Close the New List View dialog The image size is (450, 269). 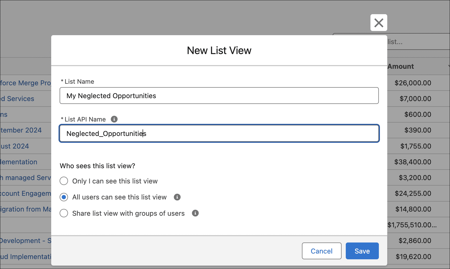(379, 23)
